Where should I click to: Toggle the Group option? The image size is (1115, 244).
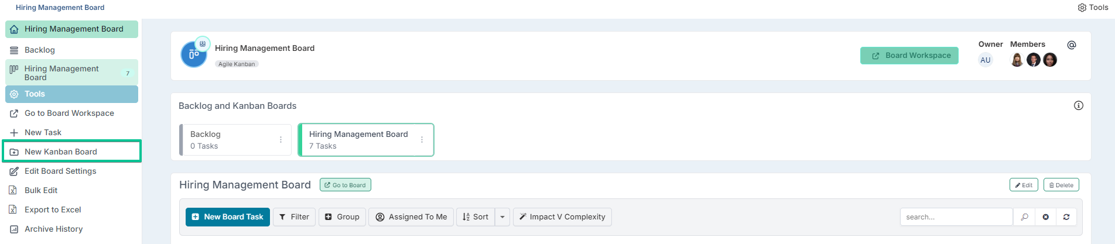pos(342,216)
